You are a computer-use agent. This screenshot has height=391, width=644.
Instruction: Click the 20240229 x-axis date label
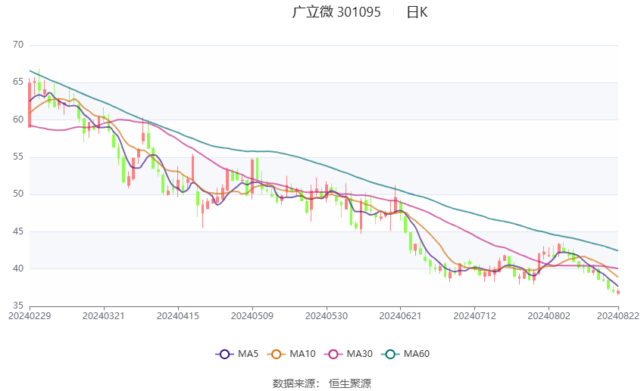coord(30,316)
